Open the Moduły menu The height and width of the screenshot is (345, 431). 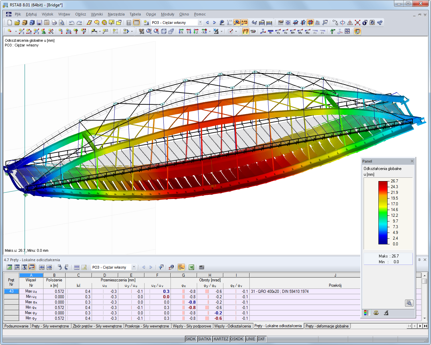(x=167, y=14)
